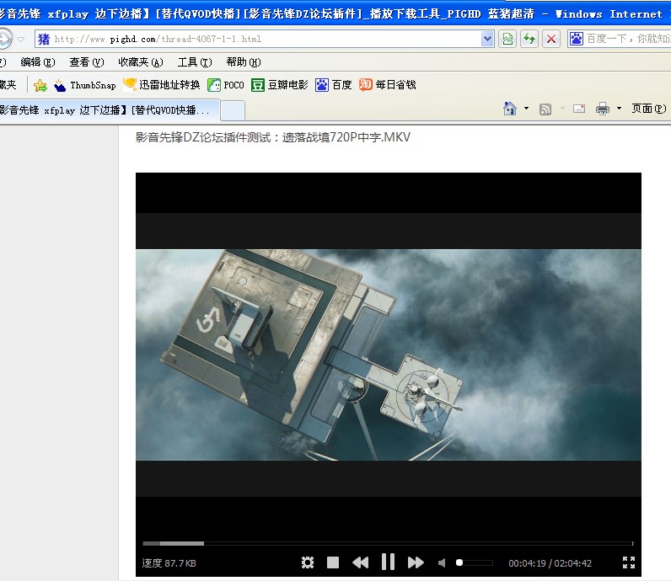The width and height of the screenshot is (671, 581).
Task: Click the post title 影音先锋DZ论坛插件测试
Action: click(x=272, y=137)
